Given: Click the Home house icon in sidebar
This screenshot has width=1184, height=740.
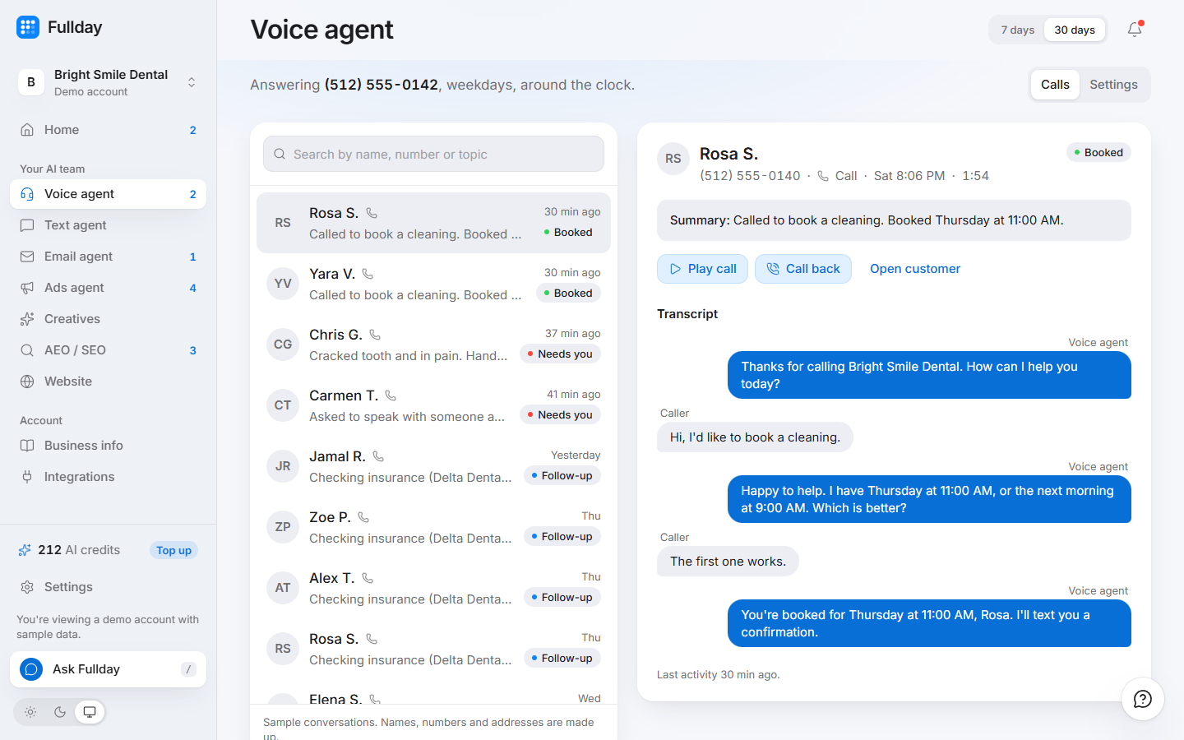Looking at the screenshot, I should [27, 130].
